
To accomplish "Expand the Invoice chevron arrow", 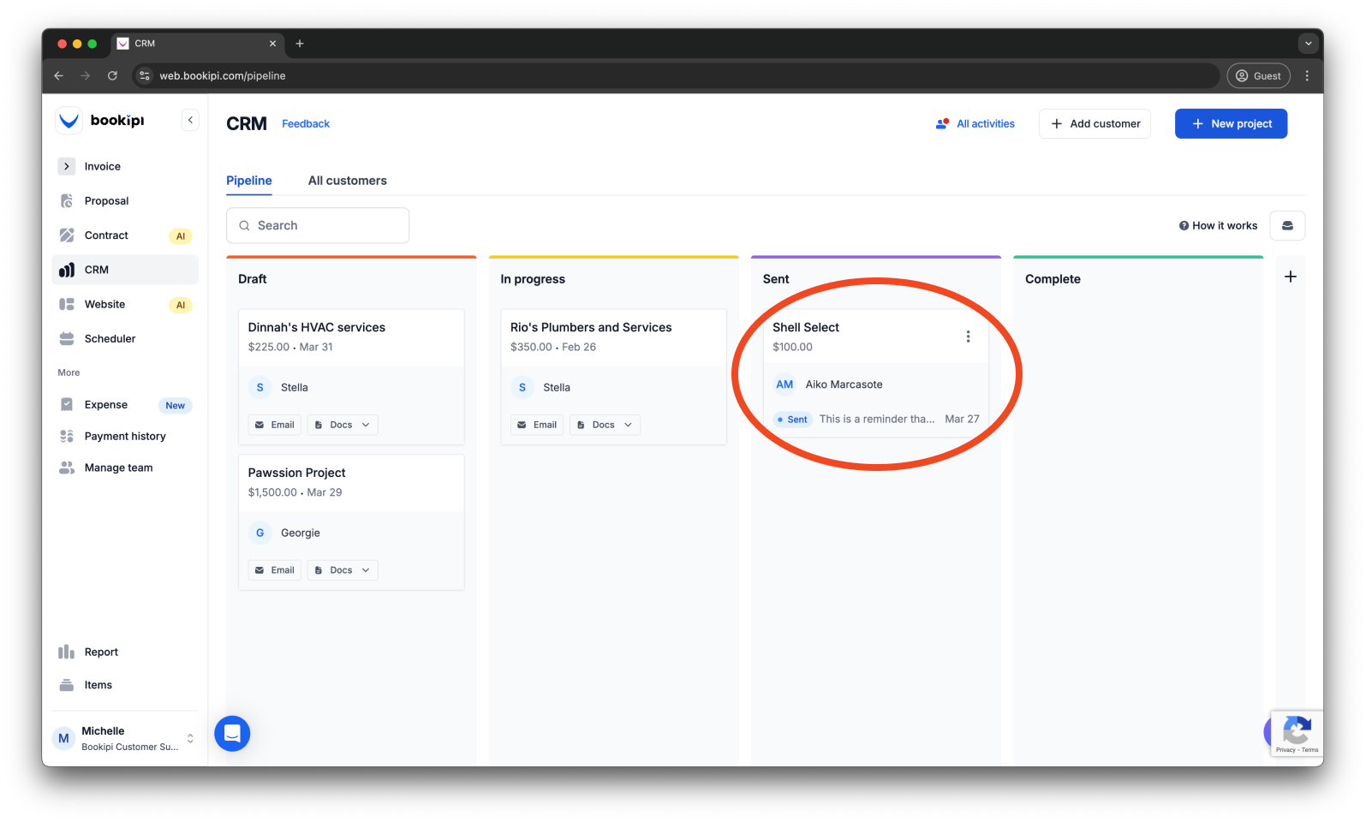I will tap(67, 166).
